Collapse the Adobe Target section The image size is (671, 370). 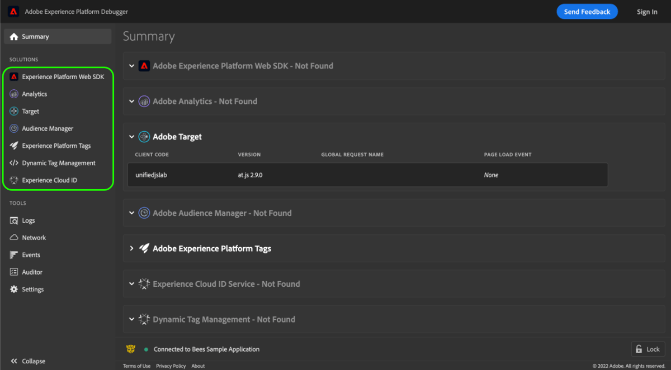click(131, 136)
